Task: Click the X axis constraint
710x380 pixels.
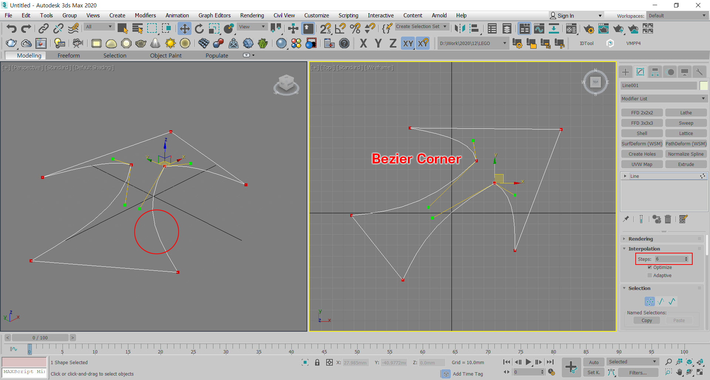Action: 363,44
